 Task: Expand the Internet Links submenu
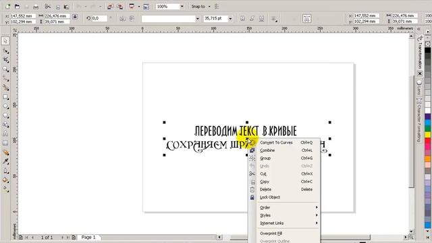288,223
